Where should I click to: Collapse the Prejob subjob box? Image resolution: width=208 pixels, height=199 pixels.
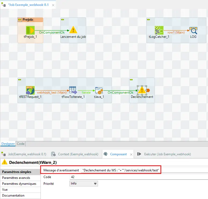[x=20, y=20]
